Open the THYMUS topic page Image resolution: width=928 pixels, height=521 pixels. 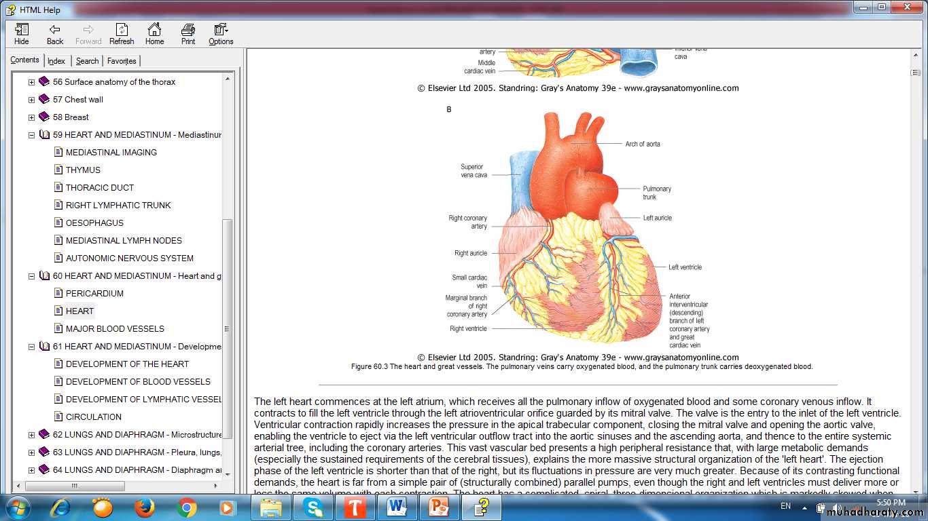[83, 170]
